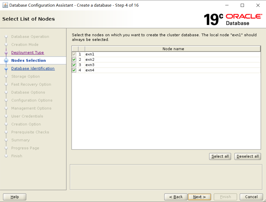Click the Nodes Selection step bullet icon
Viewport: 266px width, 202px height.
6,61
